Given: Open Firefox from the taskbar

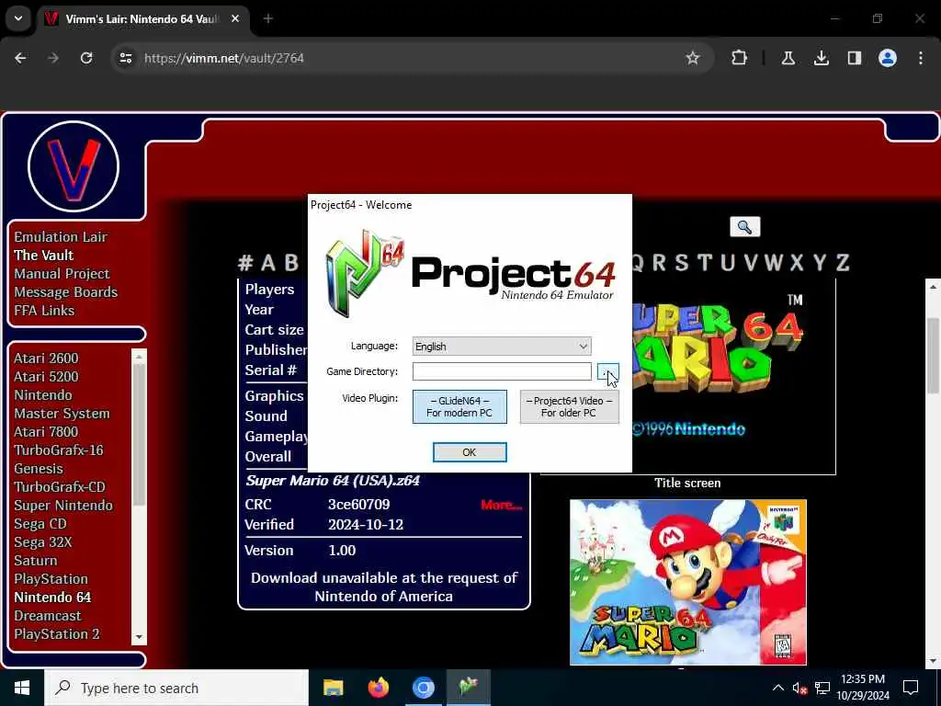Looking at the screenshot, I should (378, 688).
